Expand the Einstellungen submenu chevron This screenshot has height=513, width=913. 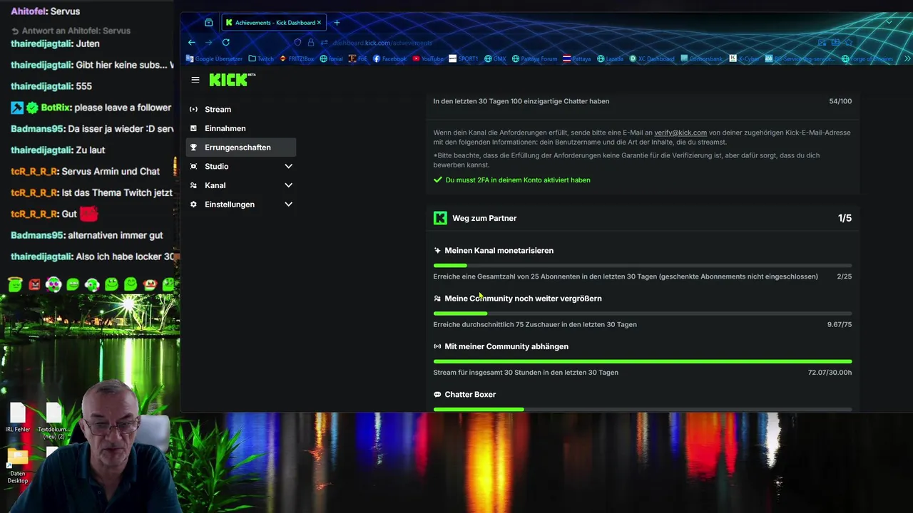click(x=288, y=204)
